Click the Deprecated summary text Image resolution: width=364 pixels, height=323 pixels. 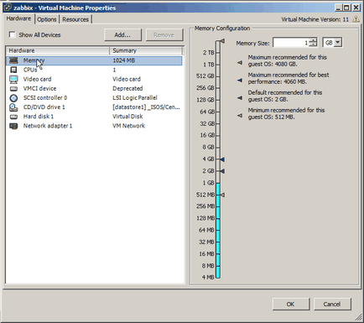pos(127,89)
